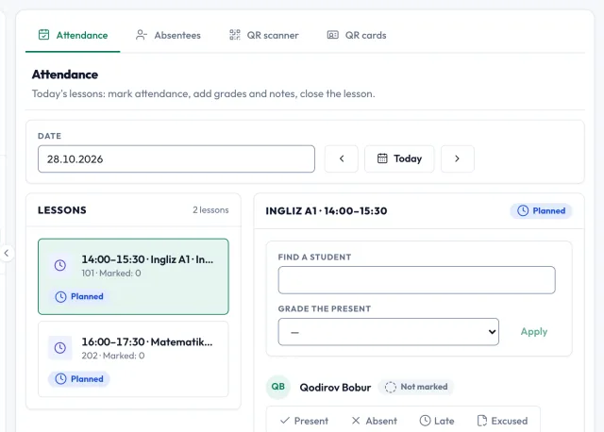Mark Qodirov Bobur as Present
The image size is (604, 432).
click(304, 421)
